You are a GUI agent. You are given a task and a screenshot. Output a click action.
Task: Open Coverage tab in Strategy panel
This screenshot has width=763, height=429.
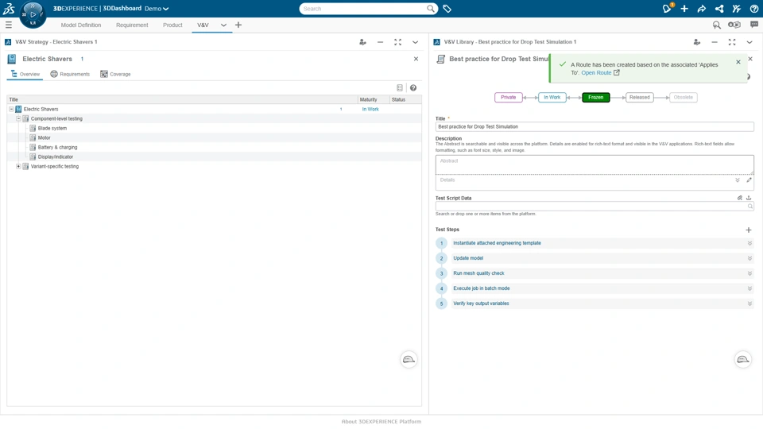pyautogui.click(x=115, y=74)
